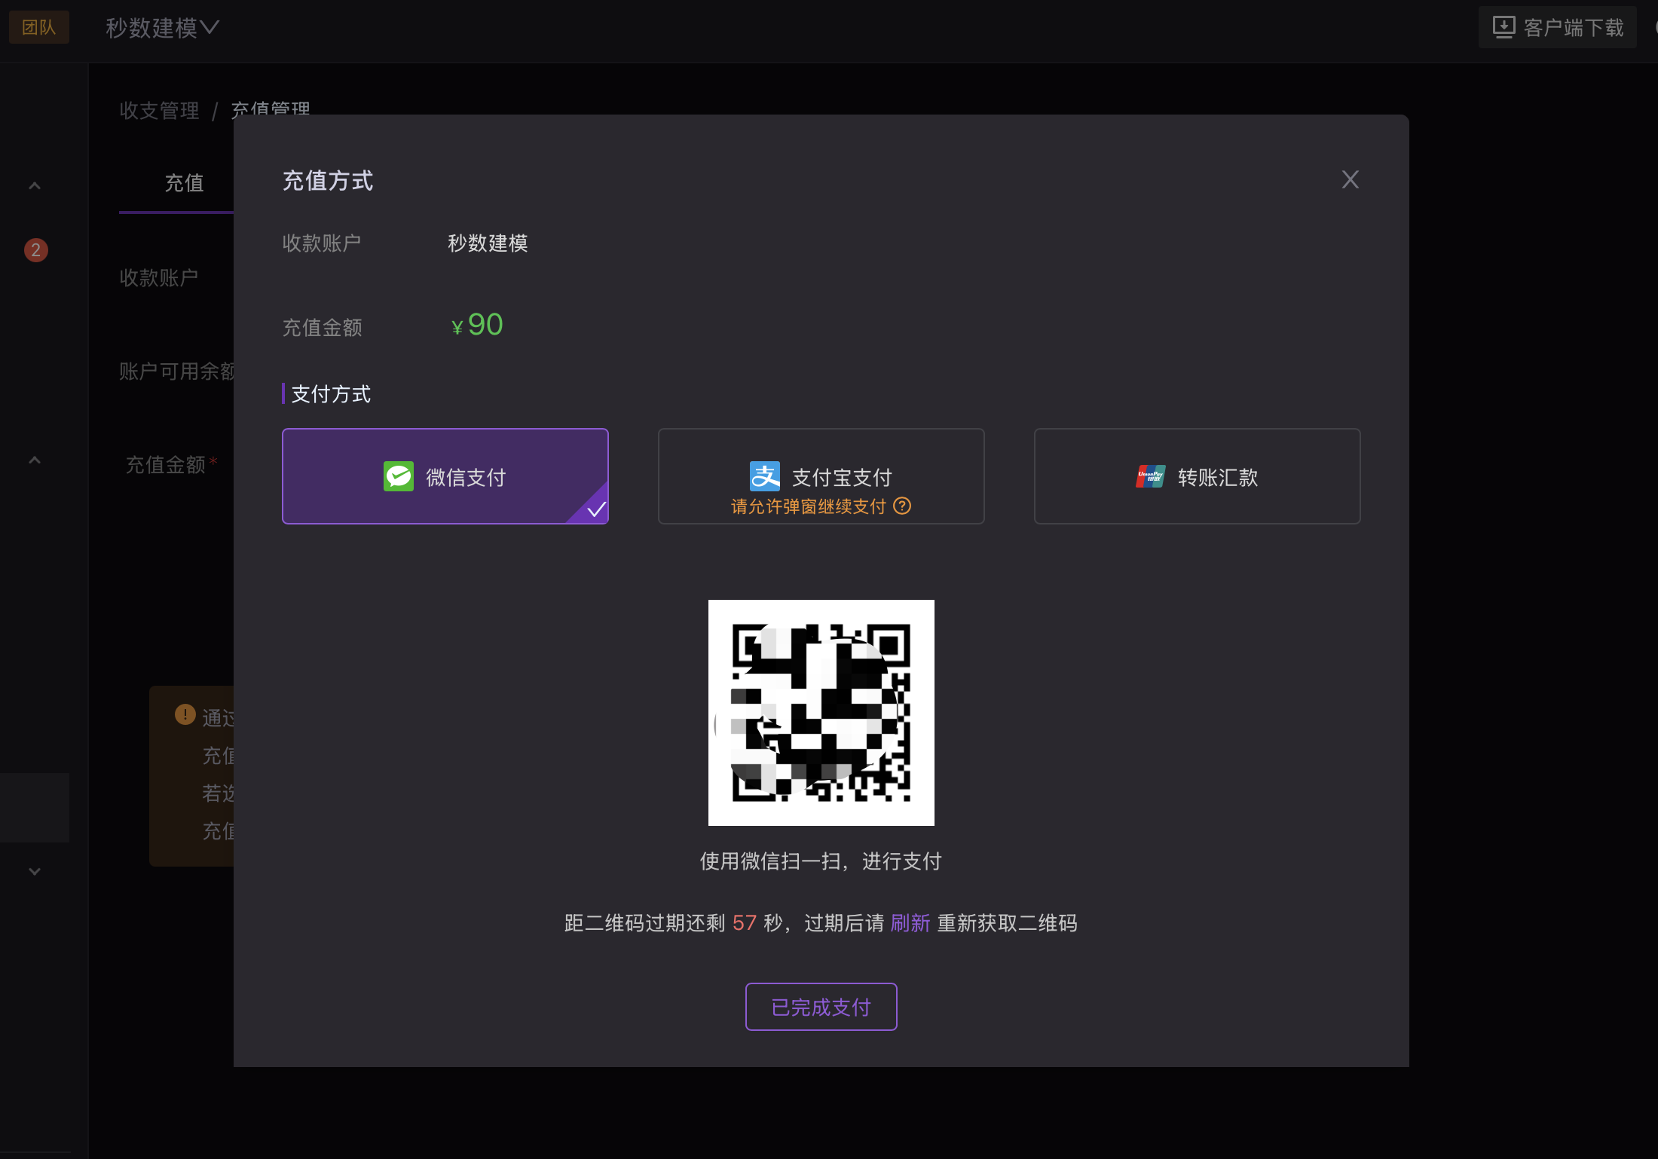Click the 请允许弹窗继续支付 hint text
Viewport: 1658px width, 1159px height.
808,506
